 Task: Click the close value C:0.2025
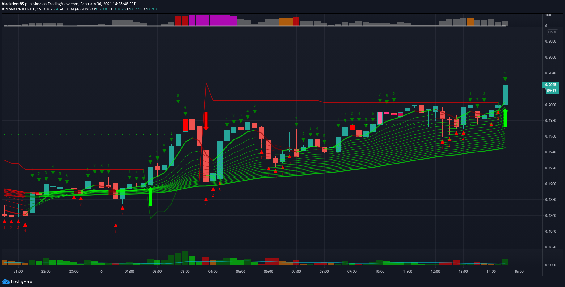point(152,9)
